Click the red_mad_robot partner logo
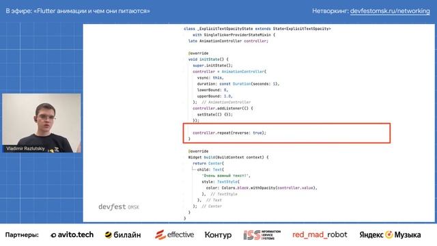The height and width of the screenshot is (246, 437). pyautogui.click(x=320, y=235)
